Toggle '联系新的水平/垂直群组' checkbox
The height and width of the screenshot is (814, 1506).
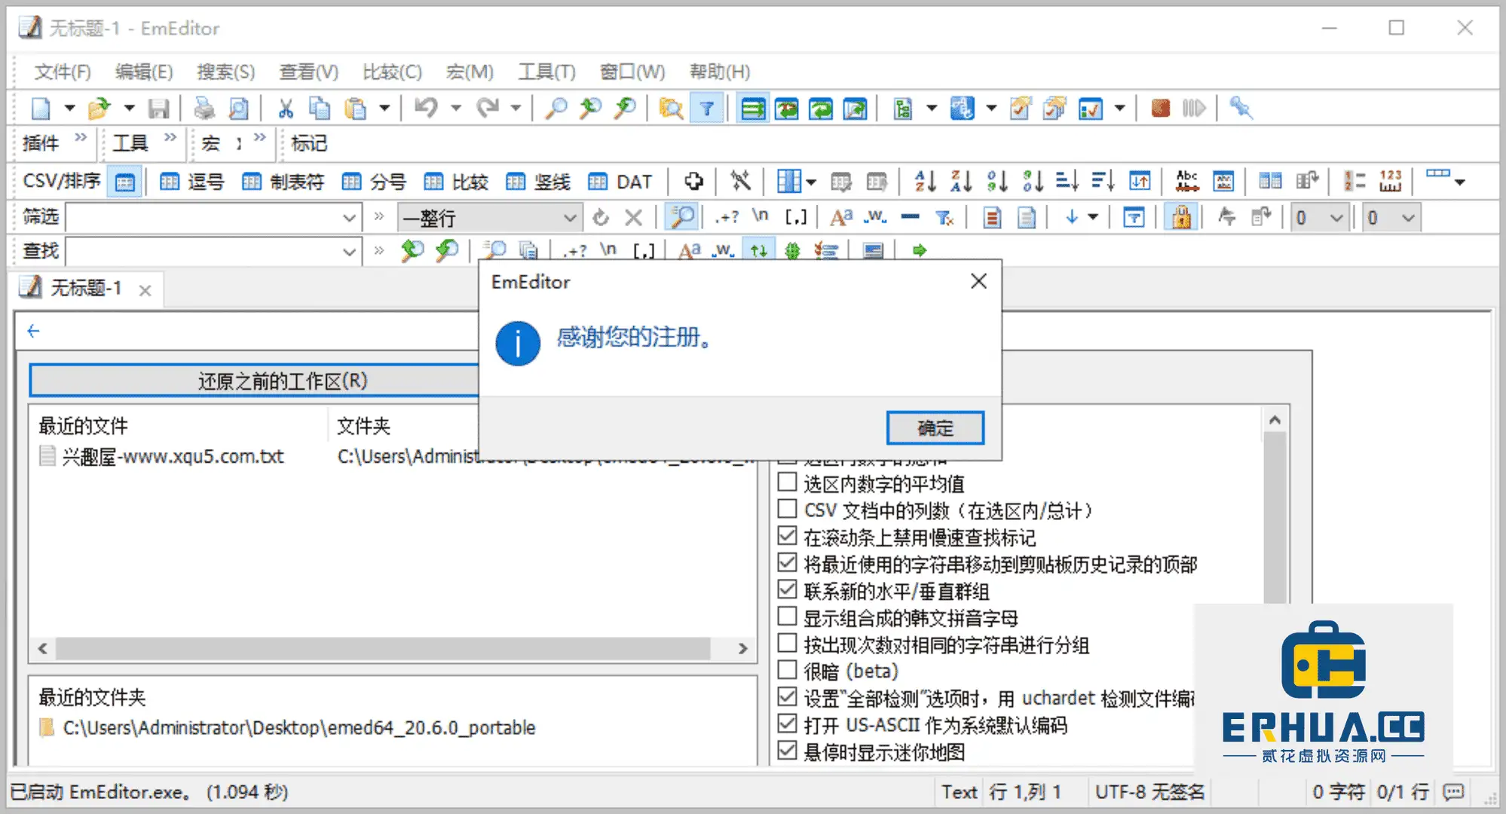tap(787, 589)
